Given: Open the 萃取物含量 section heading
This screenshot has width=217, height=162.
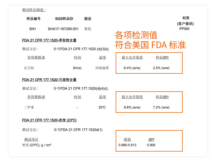Looking at the screenshot, I should click(x=49, y=40).
